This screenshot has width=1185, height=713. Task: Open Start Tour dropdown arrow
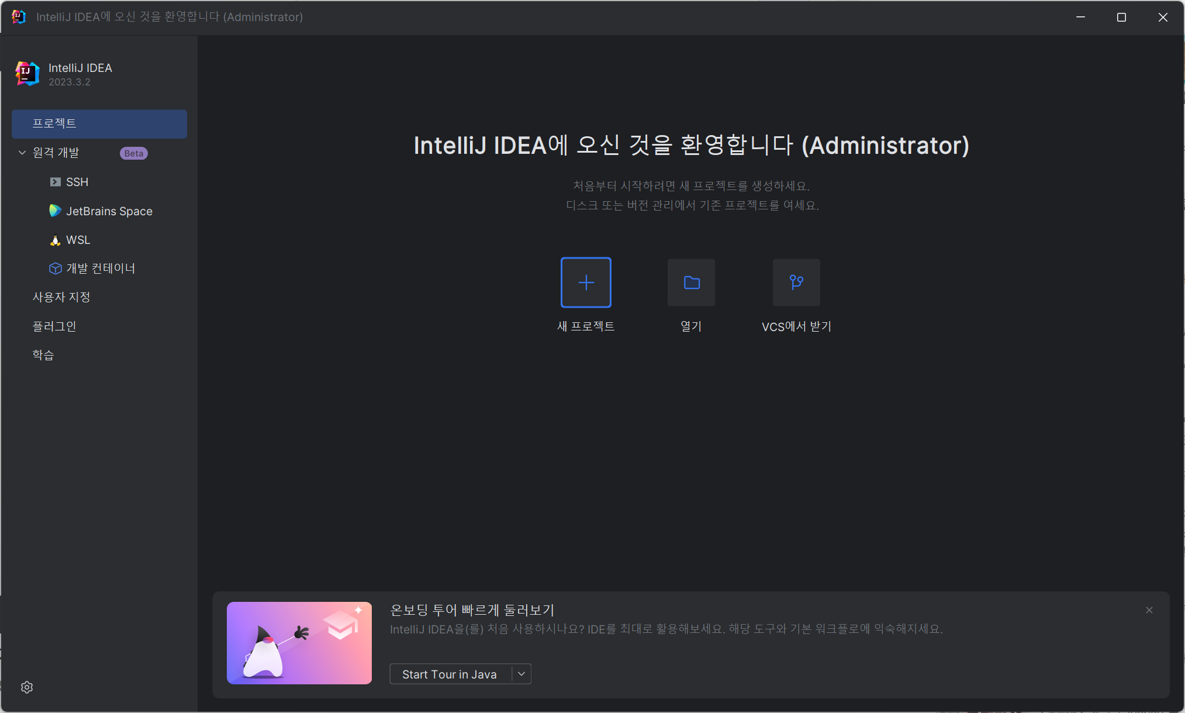(521, 674)
